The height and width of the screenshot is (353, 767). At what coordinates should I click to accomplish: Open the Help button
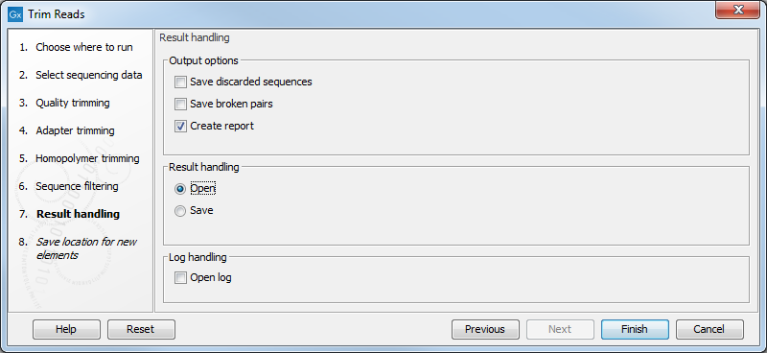point(66,330)
